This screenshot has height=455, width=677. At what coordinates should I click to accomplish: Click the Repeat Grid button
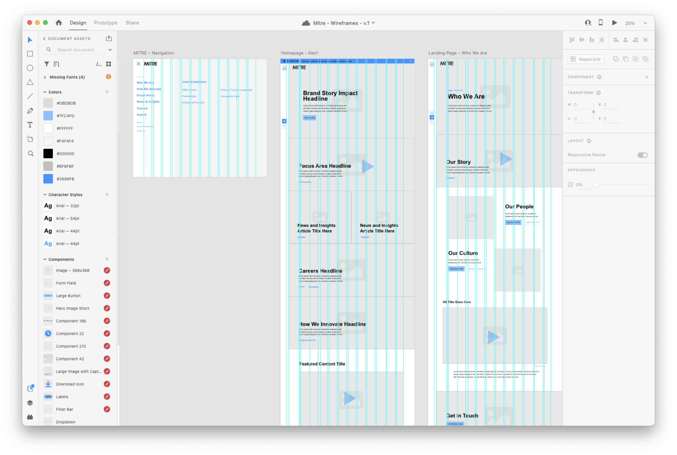click(586, 59)
